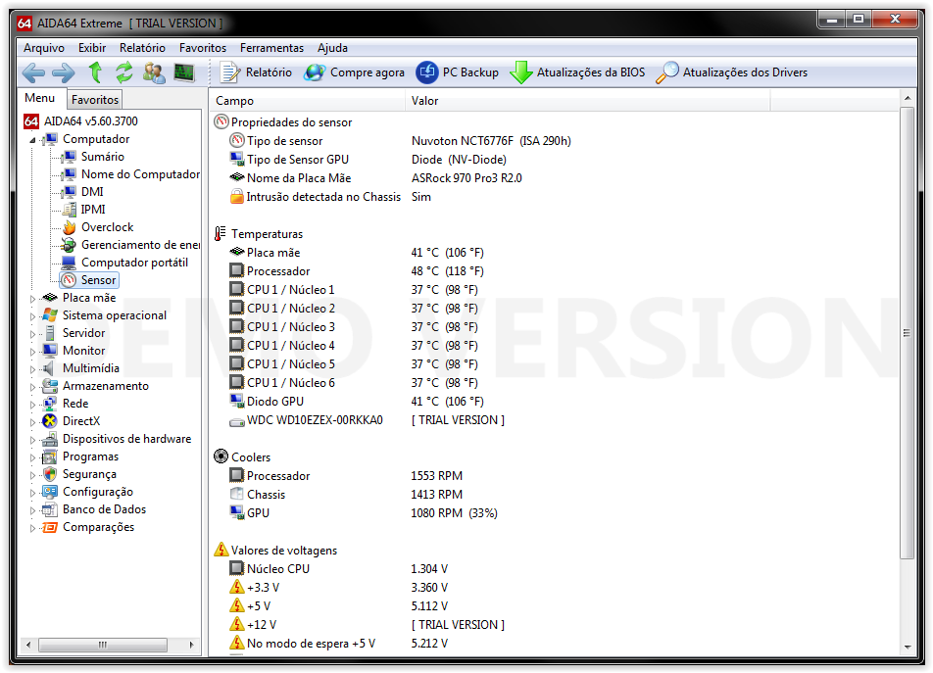Open Atualizações dos Drivers
The image size is (933, 673).
732,72
